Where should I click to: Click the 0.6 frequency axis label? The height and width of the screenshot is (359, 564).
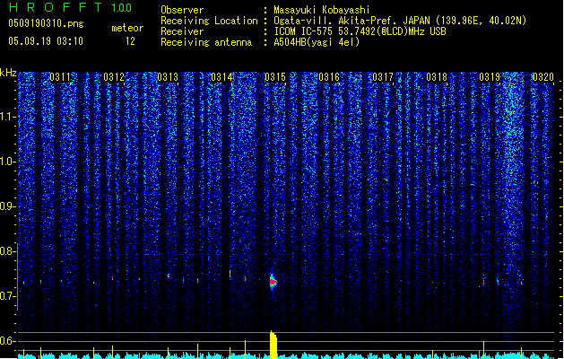click(7, 341)
